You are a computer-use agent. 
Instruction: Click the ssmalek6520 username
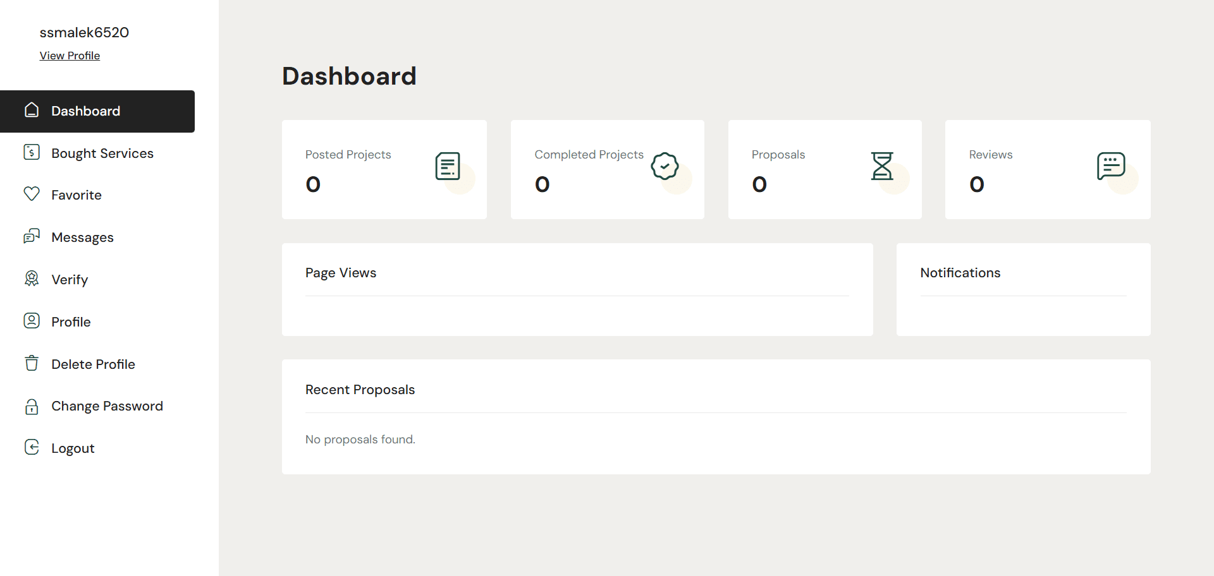click(x=84, y=32)
